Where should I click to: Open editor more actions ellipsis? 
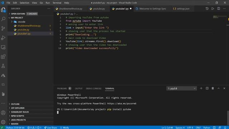pyautogui.click(x=224, y=9)
